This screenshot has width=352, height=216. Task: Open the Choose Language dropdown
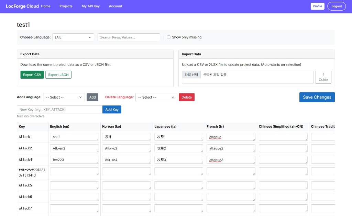pyautogui.click(x=73, y=37)
